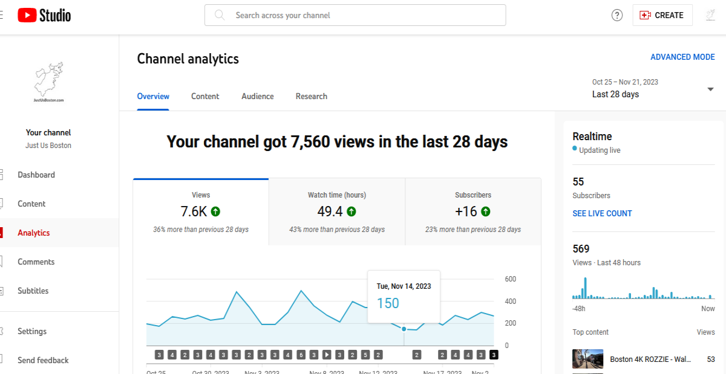
Task: Click the Top content label
Action: tap(590, 332)
